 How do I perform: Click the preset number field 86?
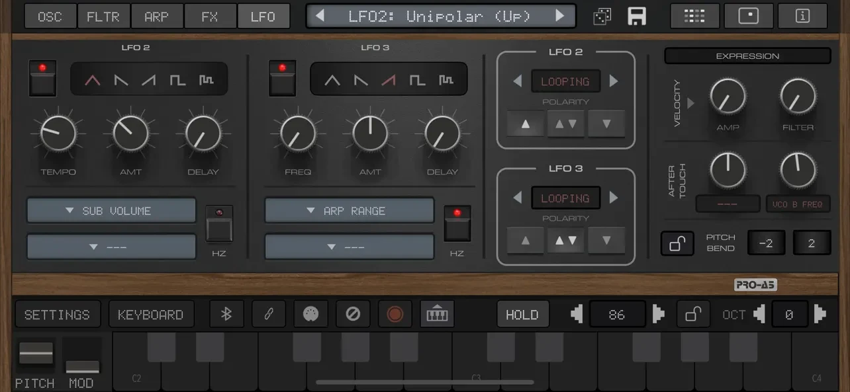click(617, 315)
